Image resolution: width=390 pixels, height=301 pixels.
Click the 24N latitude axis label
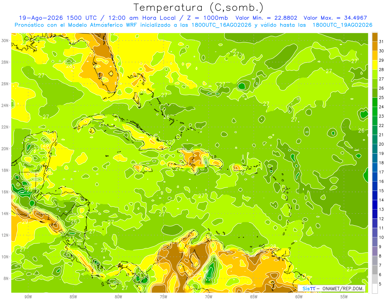click(5, 105)
